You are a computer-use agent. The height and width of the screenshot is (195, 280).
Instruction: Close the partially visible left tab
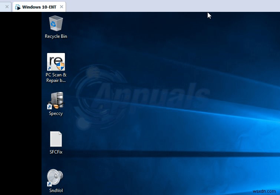point(7,7)
